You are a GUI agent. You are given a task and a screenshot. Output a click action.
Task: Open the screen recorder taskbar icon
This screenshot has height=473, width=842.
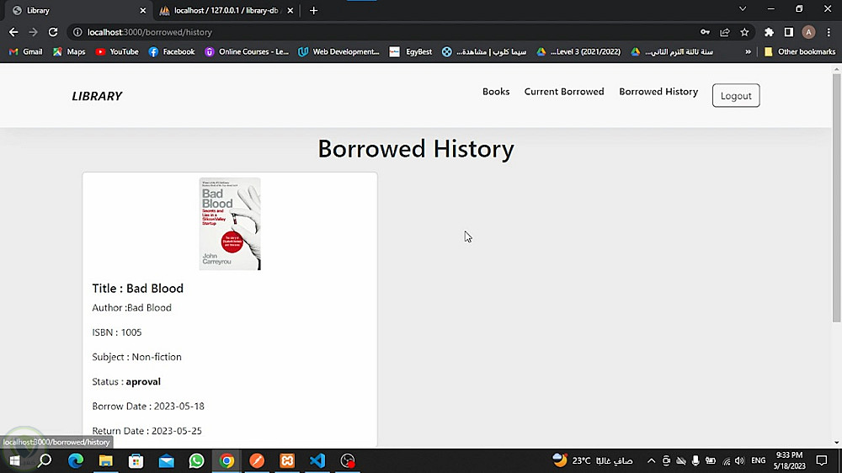click(x=348, y=460)
